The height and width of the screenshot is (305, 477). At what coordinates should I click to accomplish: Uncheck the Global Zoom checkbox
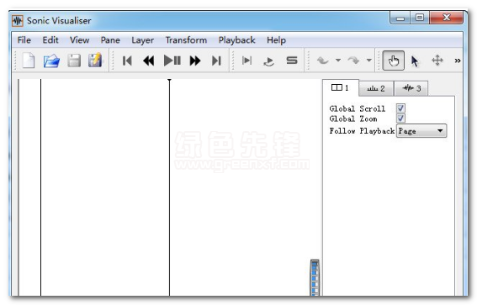[400, 118]
